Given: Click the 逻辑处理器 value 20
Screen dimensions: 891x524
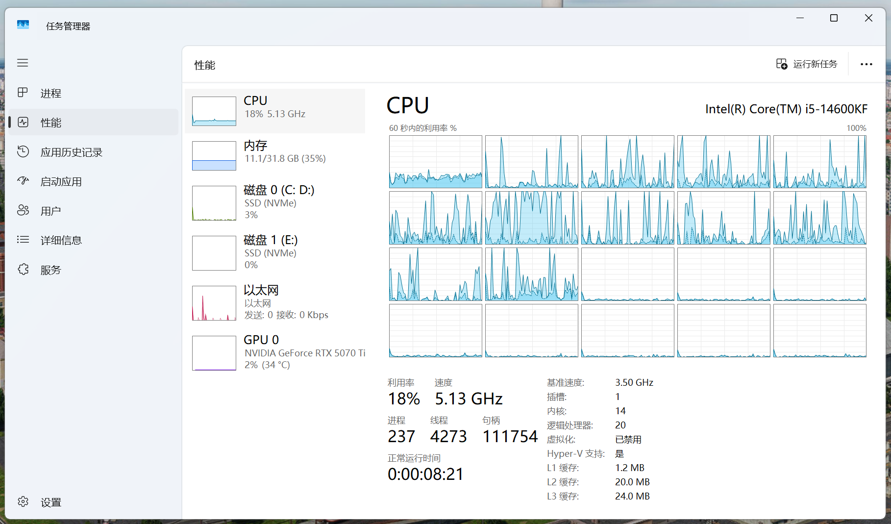Looking at the screenshot, I should (620, 425).
